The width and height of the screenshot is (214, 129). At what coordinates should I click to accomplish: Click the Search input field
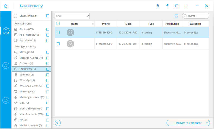[196, 16]
